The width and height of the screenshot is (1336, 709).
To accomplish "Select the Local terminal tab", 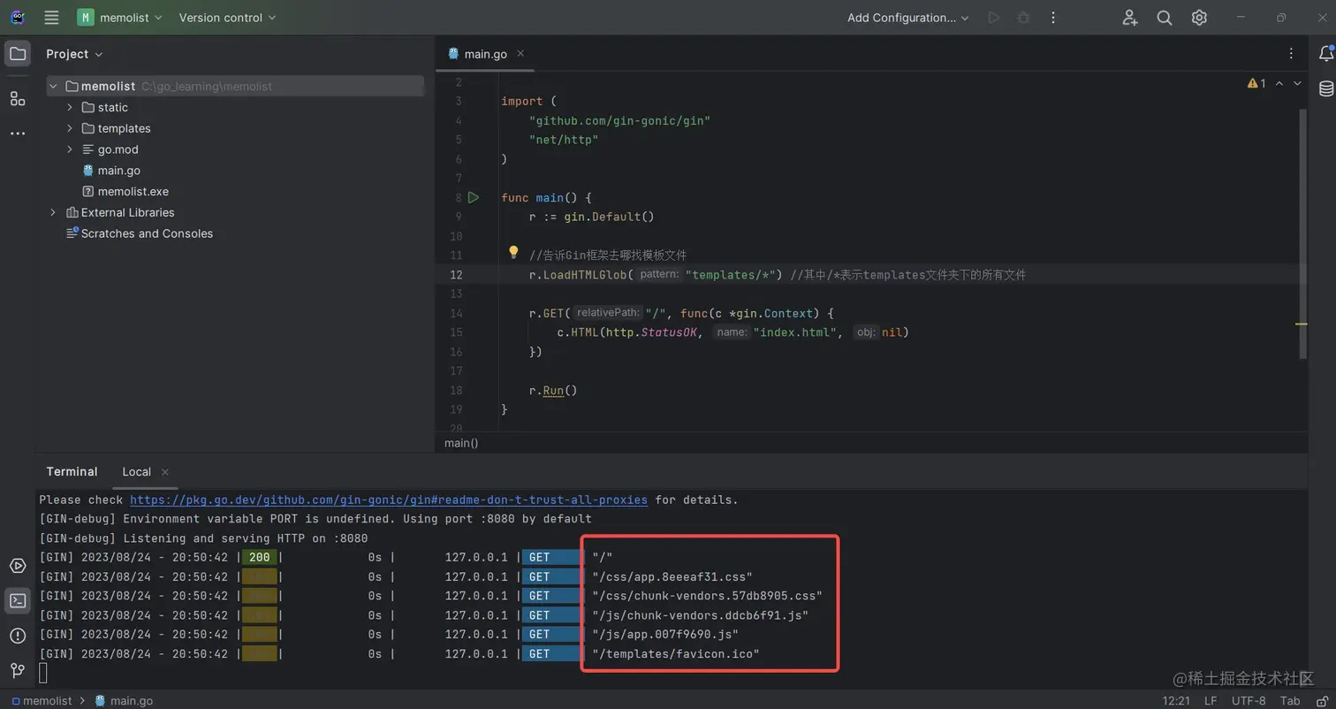I will (136, 471).
